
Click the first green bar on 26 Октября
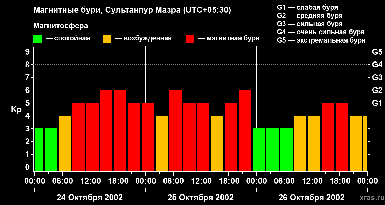tap(259, 150)
